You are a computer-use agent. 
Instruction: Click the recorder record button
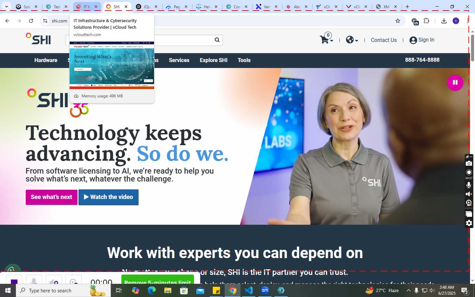tap(469, 172)
